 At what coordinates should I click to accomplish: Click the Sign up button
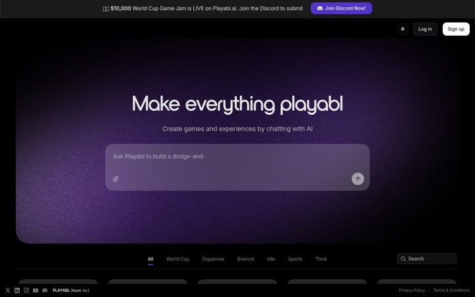tap(456, 29)
